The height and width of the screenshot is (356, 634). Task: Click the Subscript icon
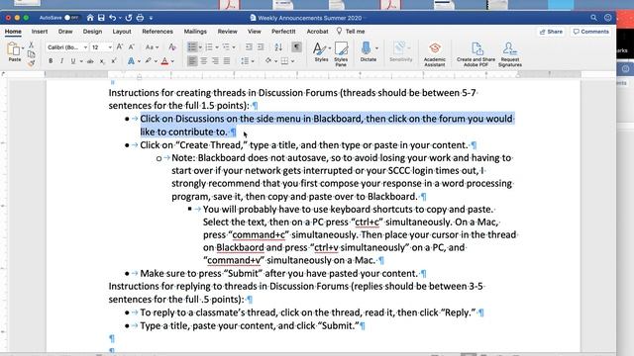(102, 61)
